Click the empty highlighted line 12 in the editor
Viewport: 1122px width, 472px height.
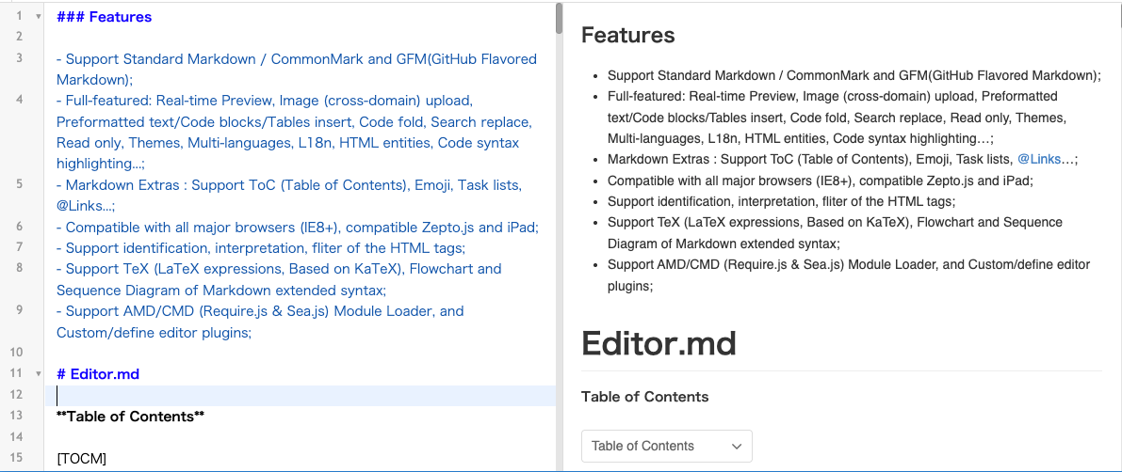(x=283, y=395)
